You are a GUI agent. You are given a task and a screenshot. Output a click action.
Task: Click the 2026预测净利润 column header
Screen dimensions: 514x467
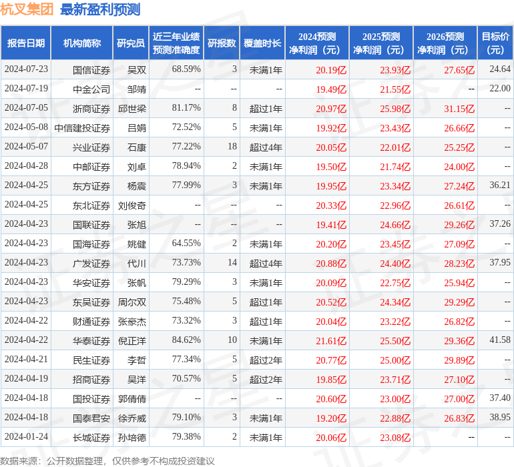(x=445, y=43)
